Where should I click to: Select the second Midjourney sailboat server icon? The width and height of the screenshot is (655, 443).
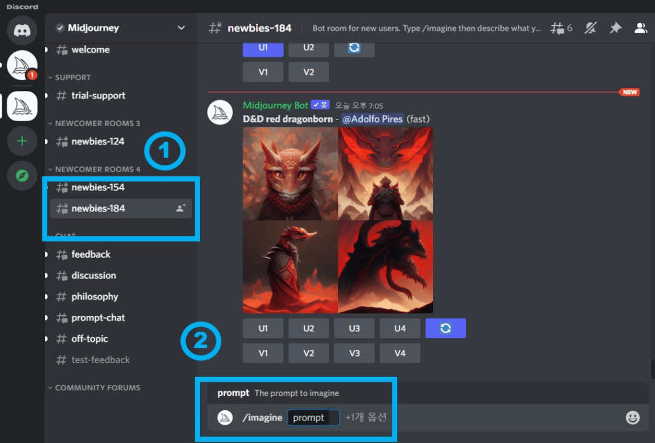22,106
